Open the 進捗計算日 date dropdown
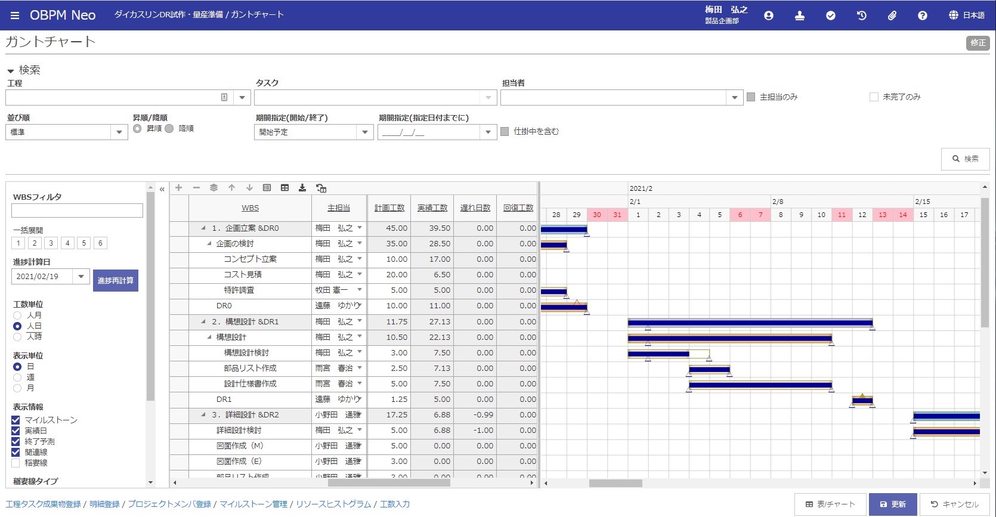The width and height of the screenshot is (996, 517). [81, 276]
